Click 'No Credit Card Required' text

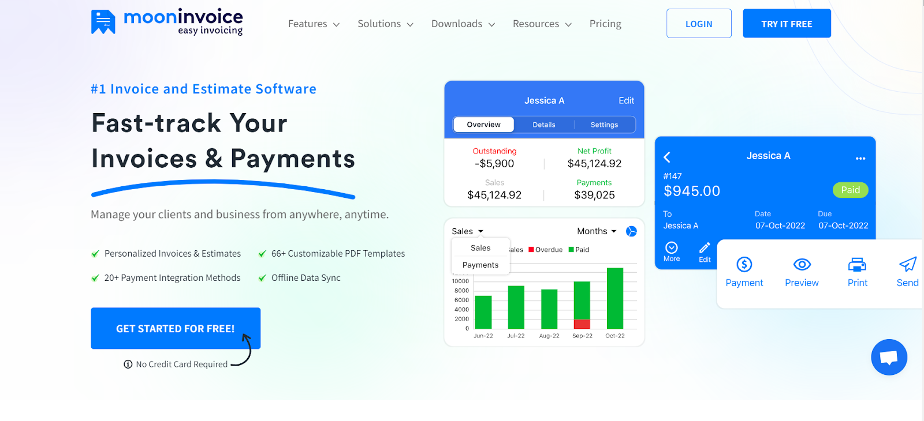click(x=182, y=364)
